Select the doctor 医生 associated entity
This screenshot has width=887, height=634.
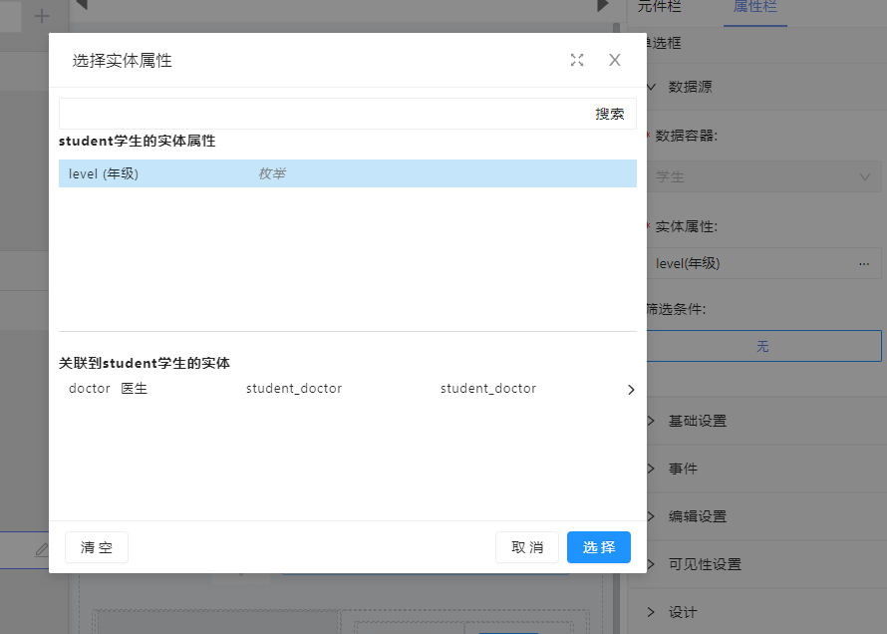coord(108,389)
